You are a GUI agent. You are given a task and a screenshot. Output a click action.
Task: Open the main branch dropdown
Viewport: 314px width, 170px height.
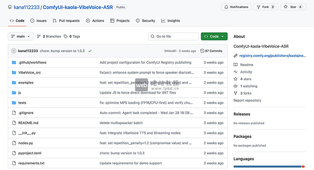pyautogui.click(x=21, y=36)
